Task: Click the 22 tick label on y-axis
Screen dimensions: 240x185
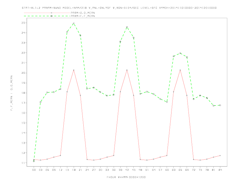Action: coord(23,53)
